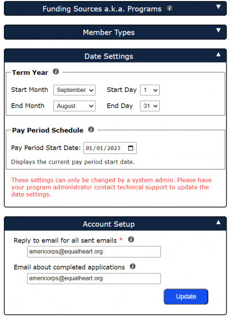
Task: Open the Start Month dropdown
Action: (75, 90)
